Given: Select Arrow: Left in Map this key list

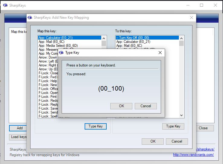Looking at the screenshot, I should click(x=48, y=61).
